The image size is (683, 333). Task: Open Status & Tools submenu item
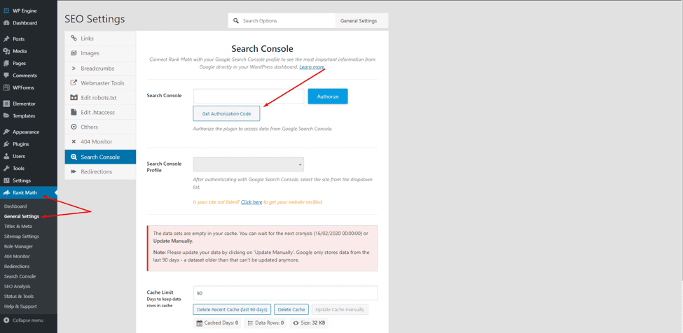point(19,296)
